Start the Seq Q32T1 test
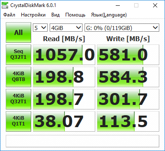 tap(18, 55)
